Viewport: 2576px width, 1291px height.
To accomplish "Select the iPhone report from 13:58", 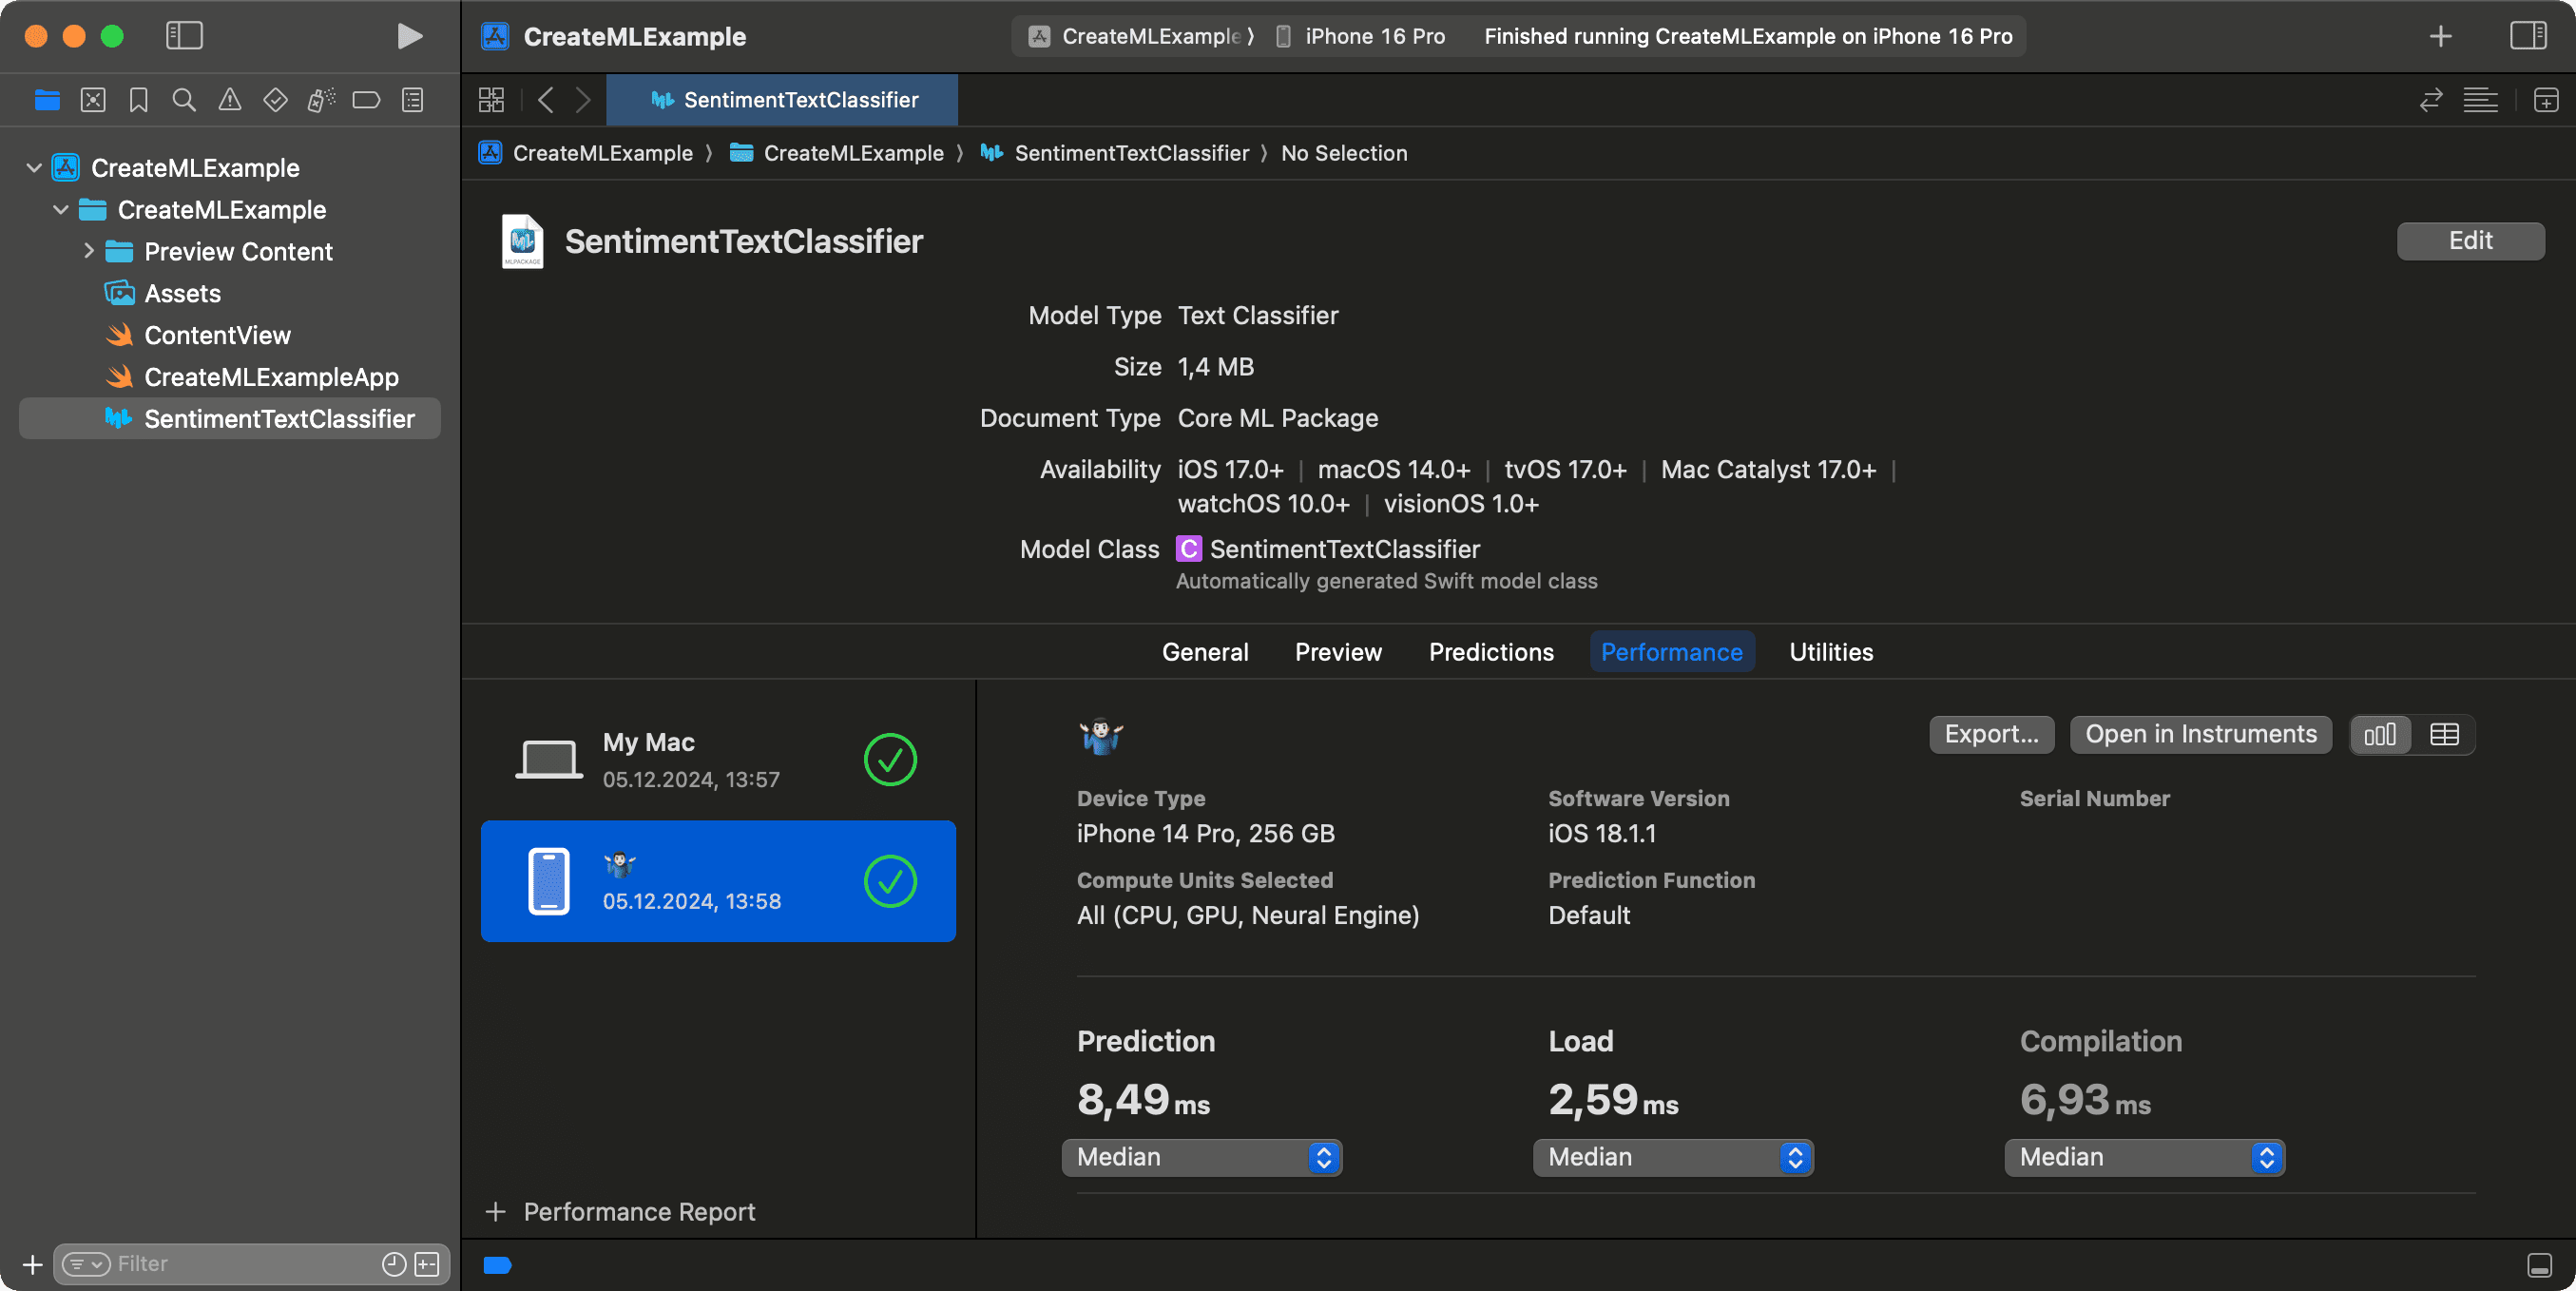I will pos(718,881).
